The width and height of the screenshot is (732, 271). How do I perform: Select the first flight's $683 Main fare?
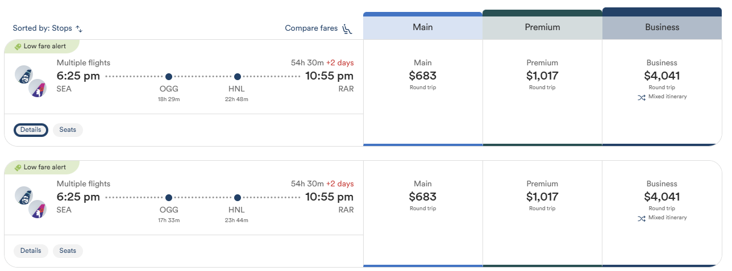(423, 93)
